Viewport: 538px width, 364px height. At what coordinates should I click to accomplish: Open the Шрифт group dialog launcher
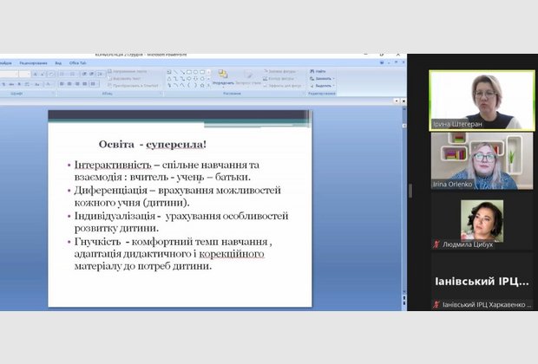[53, 94]
